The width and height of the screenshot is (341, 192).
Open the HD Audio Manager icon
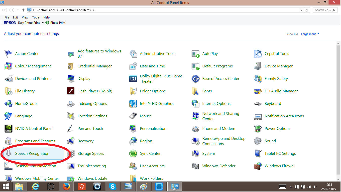coord(258,91)
